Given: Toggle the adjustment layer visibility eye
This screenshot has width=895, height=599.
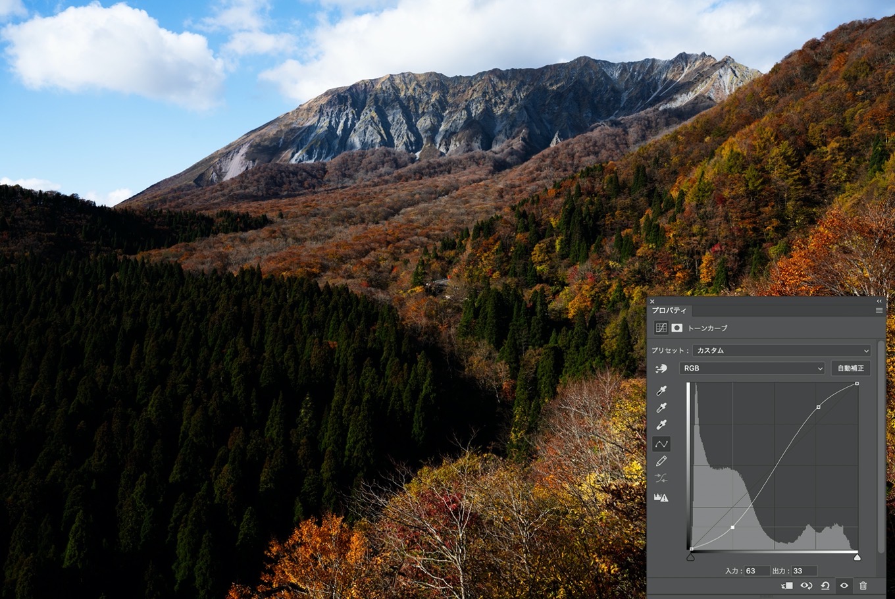Looking at the screenshot, I should (x=844, y=585).
